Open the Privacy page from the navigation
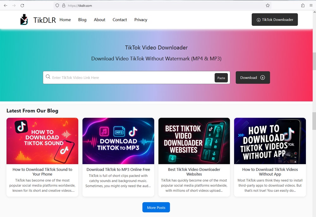316x217 pixels. tap(141, 20)
